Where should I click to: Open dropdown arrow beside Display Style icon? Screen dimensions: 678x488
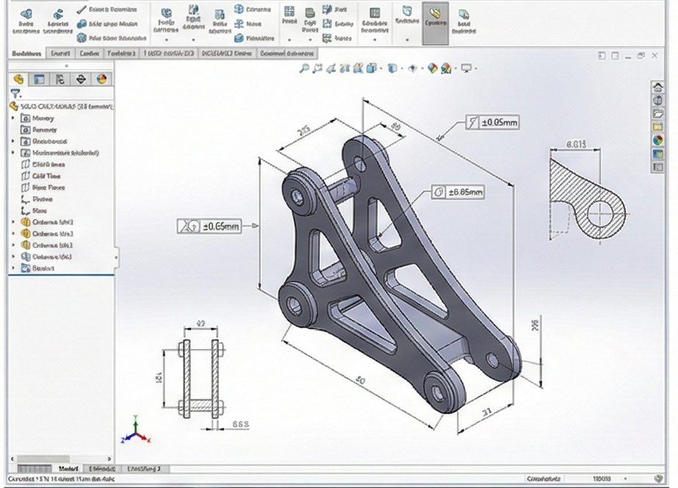[402, 68]
